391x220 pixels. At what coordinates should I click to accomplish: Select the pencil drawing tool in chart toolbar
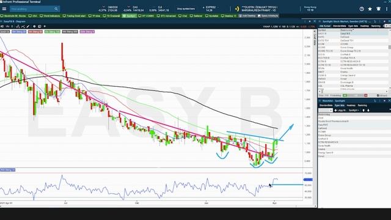tap(28, 26)
